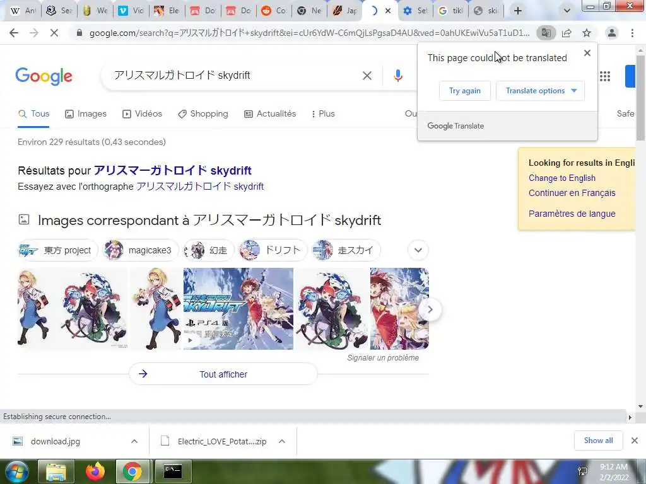The width and height of the screenshot is (646, 484).
Task: Click the address bar URL
Action: pyautogui.click(x=309, y=33)
